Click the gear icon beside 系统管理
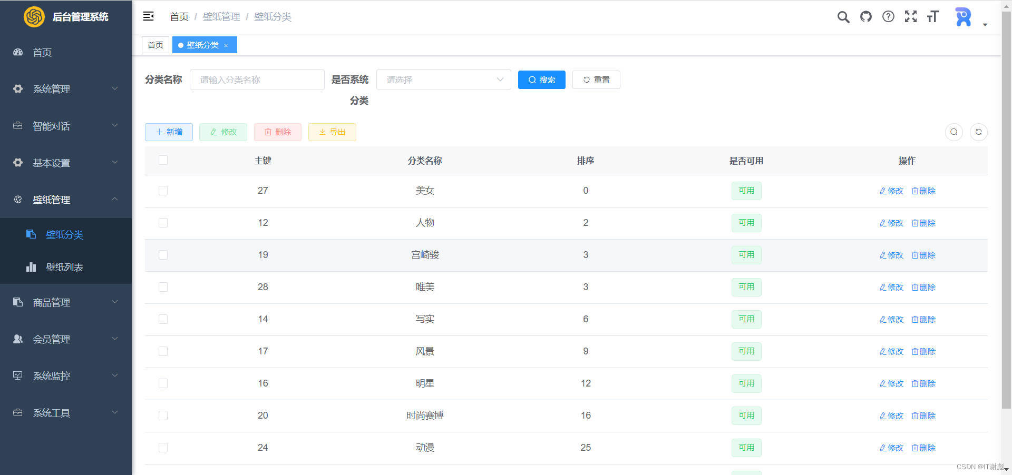1012x475 pixels. pos(18,88)
